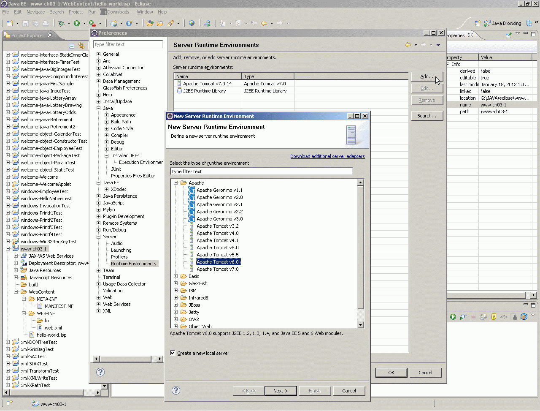540x411 pixels.
Task: Open the File menu
Action: [5, 12]
